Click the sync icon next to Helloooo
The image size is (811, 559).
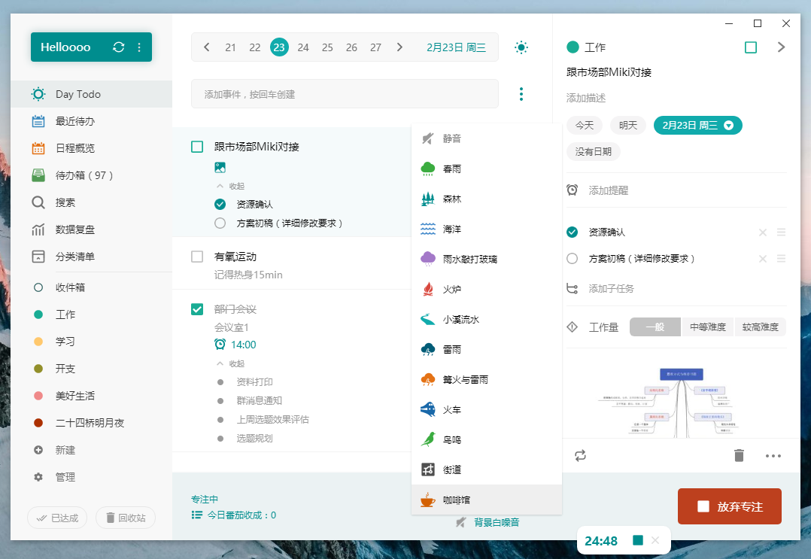click(x=119, y=46)
